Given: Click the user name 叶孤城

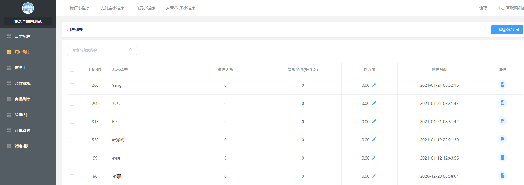Looking at the screenshot, I should [x=118, y=140].
